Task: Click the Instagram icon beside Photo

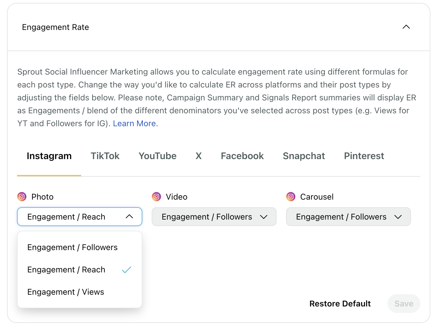Action: point(22,197)
